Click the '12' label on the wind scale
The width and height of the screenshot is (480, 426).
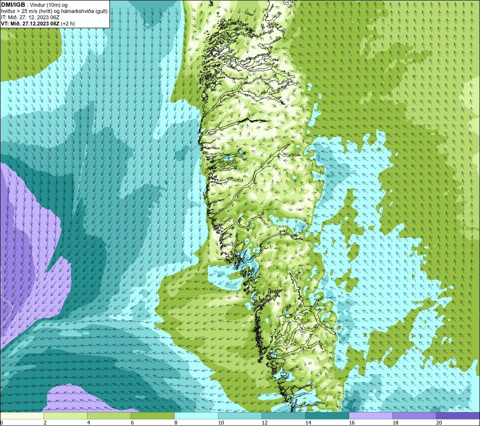[264, 423]
